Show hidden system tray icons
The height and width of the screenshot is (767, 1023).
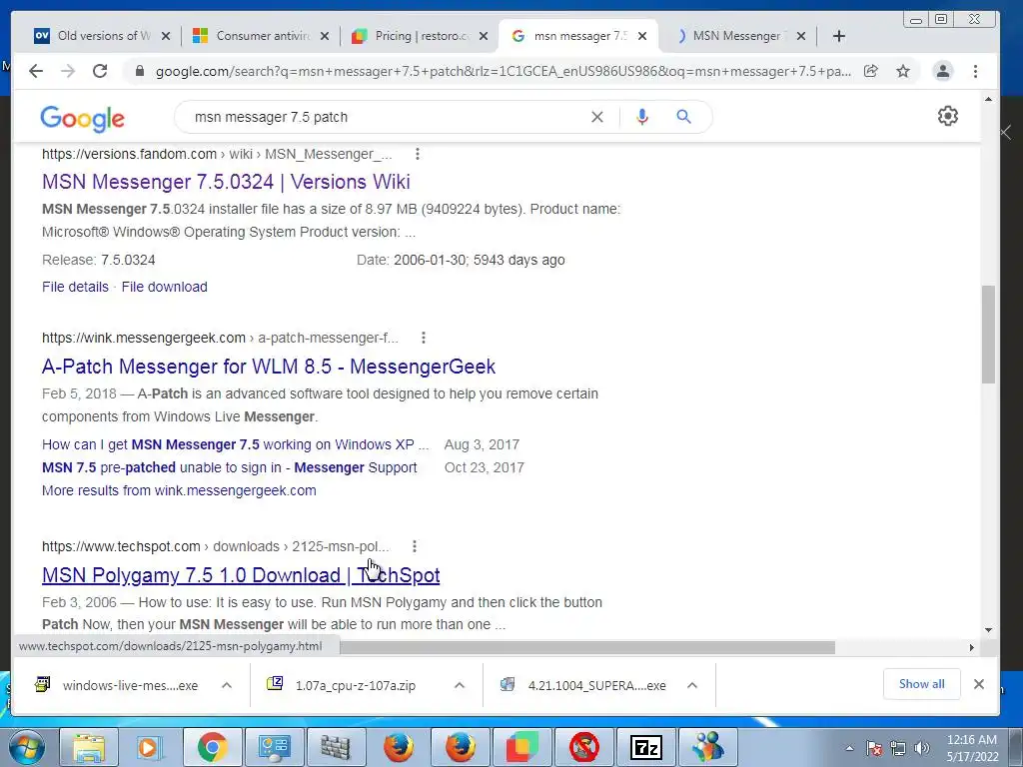(x=849, y=748)
